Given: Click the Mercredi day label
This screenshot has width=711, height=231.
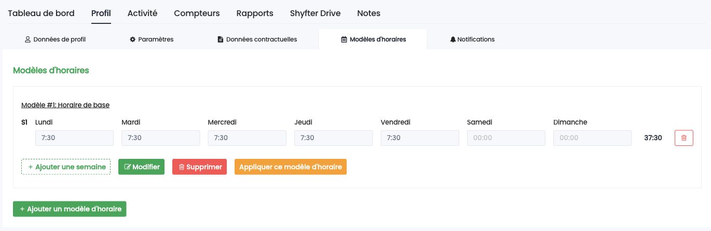Looking at the screenshot, I should click(222, 123).
